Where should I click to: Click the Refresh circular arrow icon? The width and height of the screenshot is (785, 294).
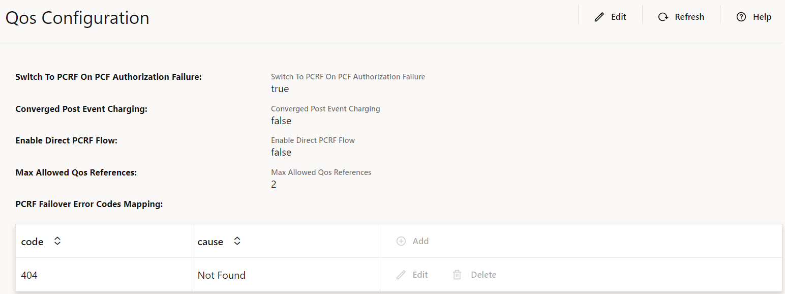663,17
